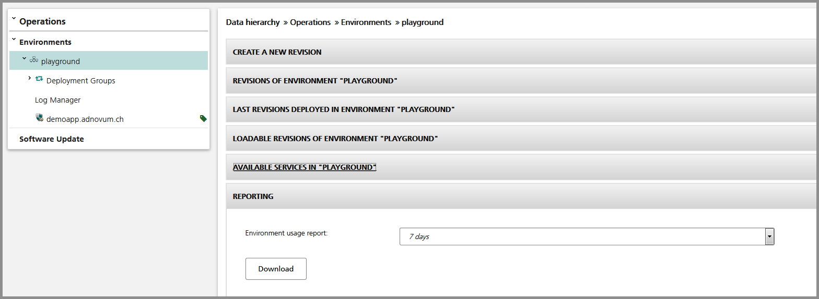Image resolution: width=819 pixels, height=299 pixels.
Task: Open Log Manager in the sidebar
Action: [57, 100]
